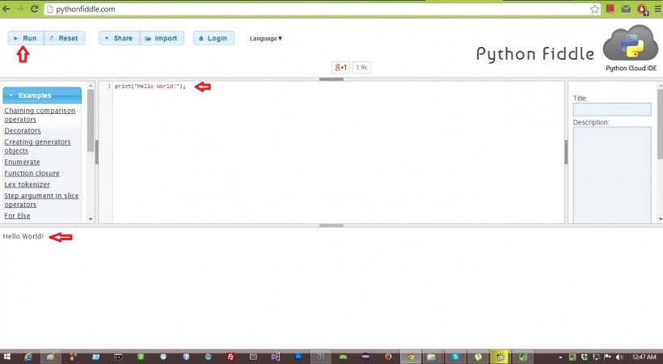Click the Title input field
The height and width of the screenshot is (364, 663).
[x=611, y=109]
